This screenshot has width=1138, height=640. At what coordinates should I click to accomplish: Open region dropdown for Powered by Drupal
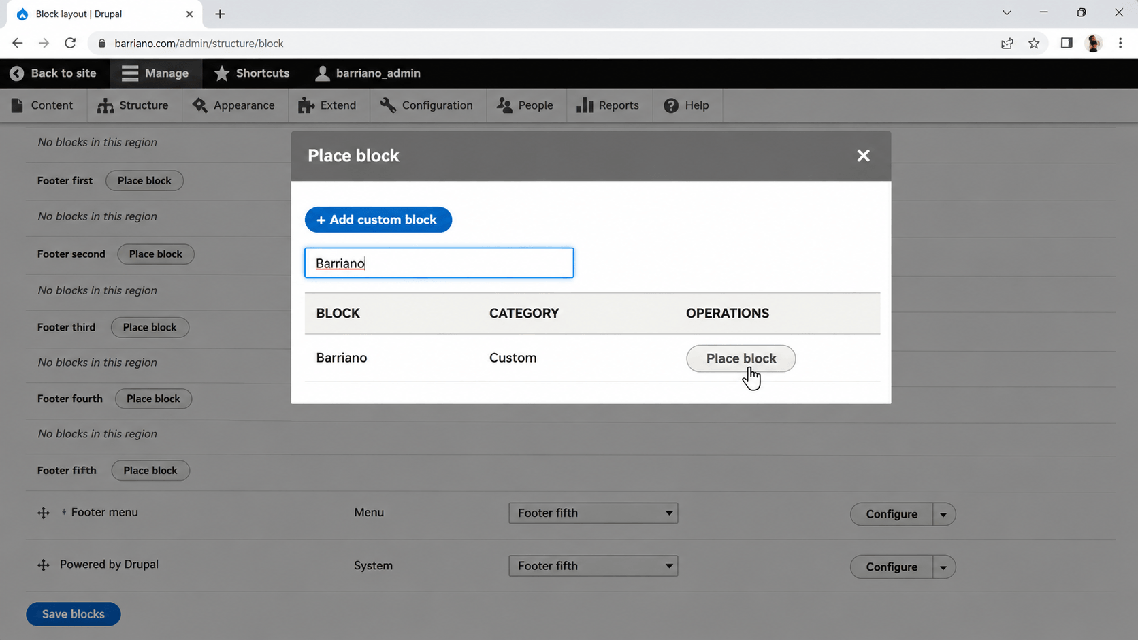[593, 566]
